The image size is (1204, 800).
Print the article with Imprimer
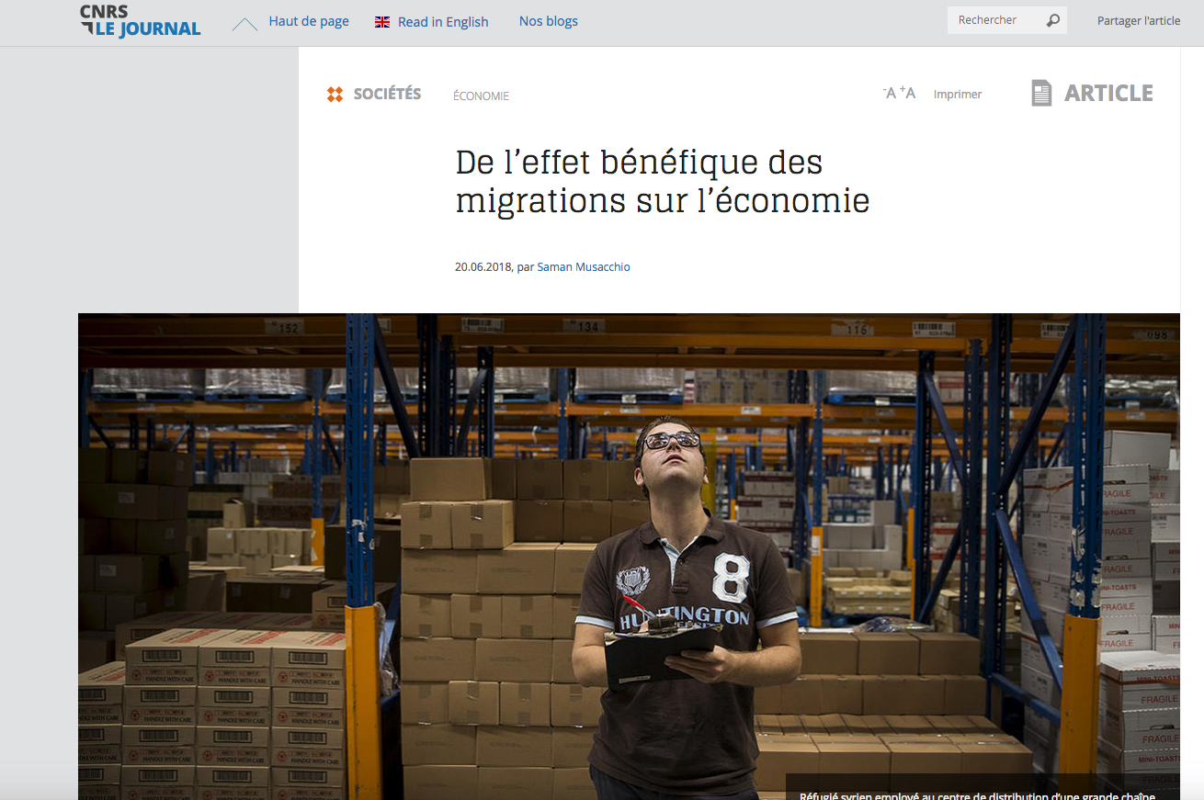(x=958, y=95)
